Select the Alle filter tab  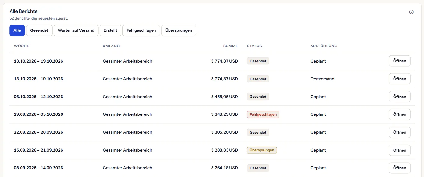click(17, 30)
